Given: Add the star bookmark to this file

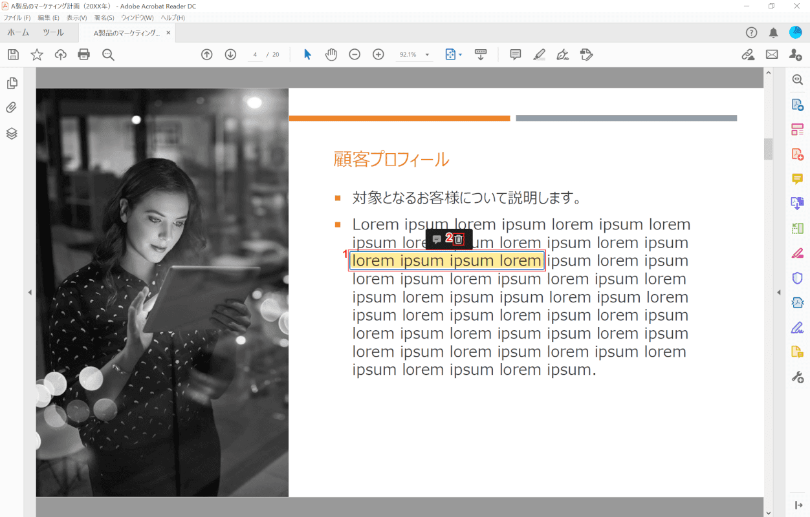Looking at the screenshot, I should click(x=37, y=55).
